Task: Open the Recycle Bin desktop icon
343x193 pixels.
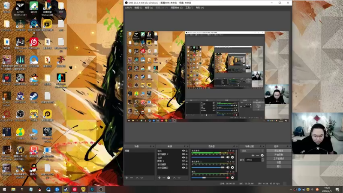Action: click(x=6, y=7)
